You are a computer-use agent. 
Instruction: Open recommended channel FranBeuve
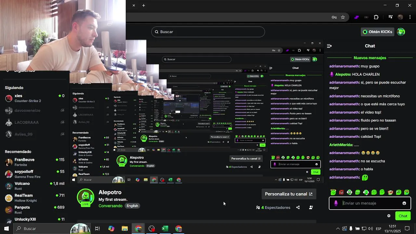pos(35,162)
